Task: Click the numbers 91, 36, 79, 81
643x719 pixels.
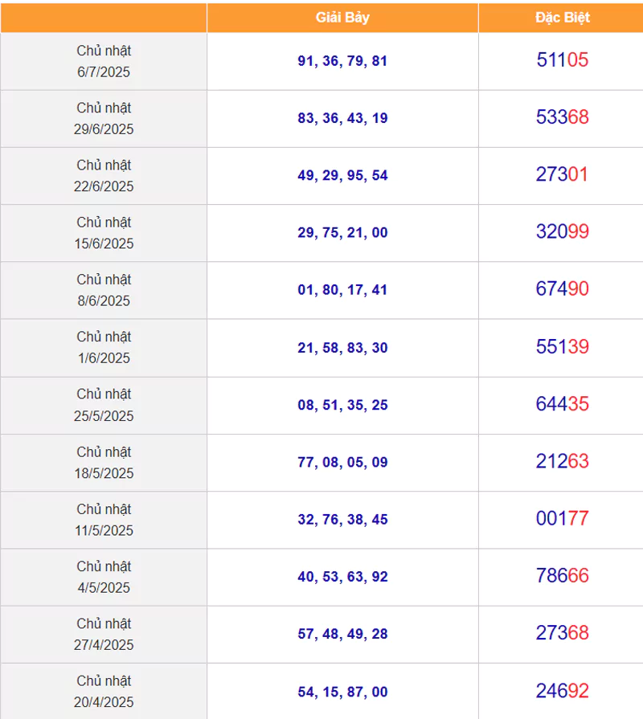Action: coord(342,60)
